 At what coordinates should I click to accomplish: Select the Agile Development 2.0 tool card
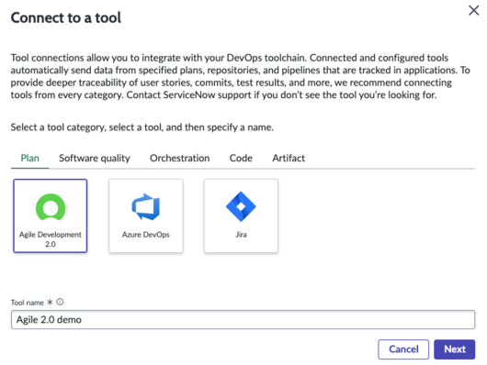click(51, 216)
